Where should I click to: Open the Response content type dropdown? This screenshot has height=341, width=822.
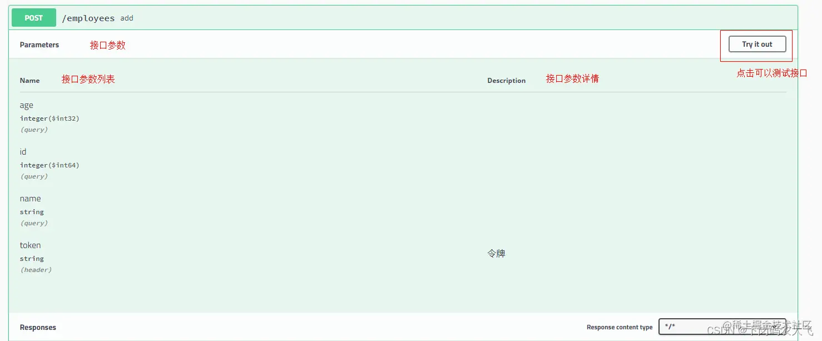tap(722, 327)
